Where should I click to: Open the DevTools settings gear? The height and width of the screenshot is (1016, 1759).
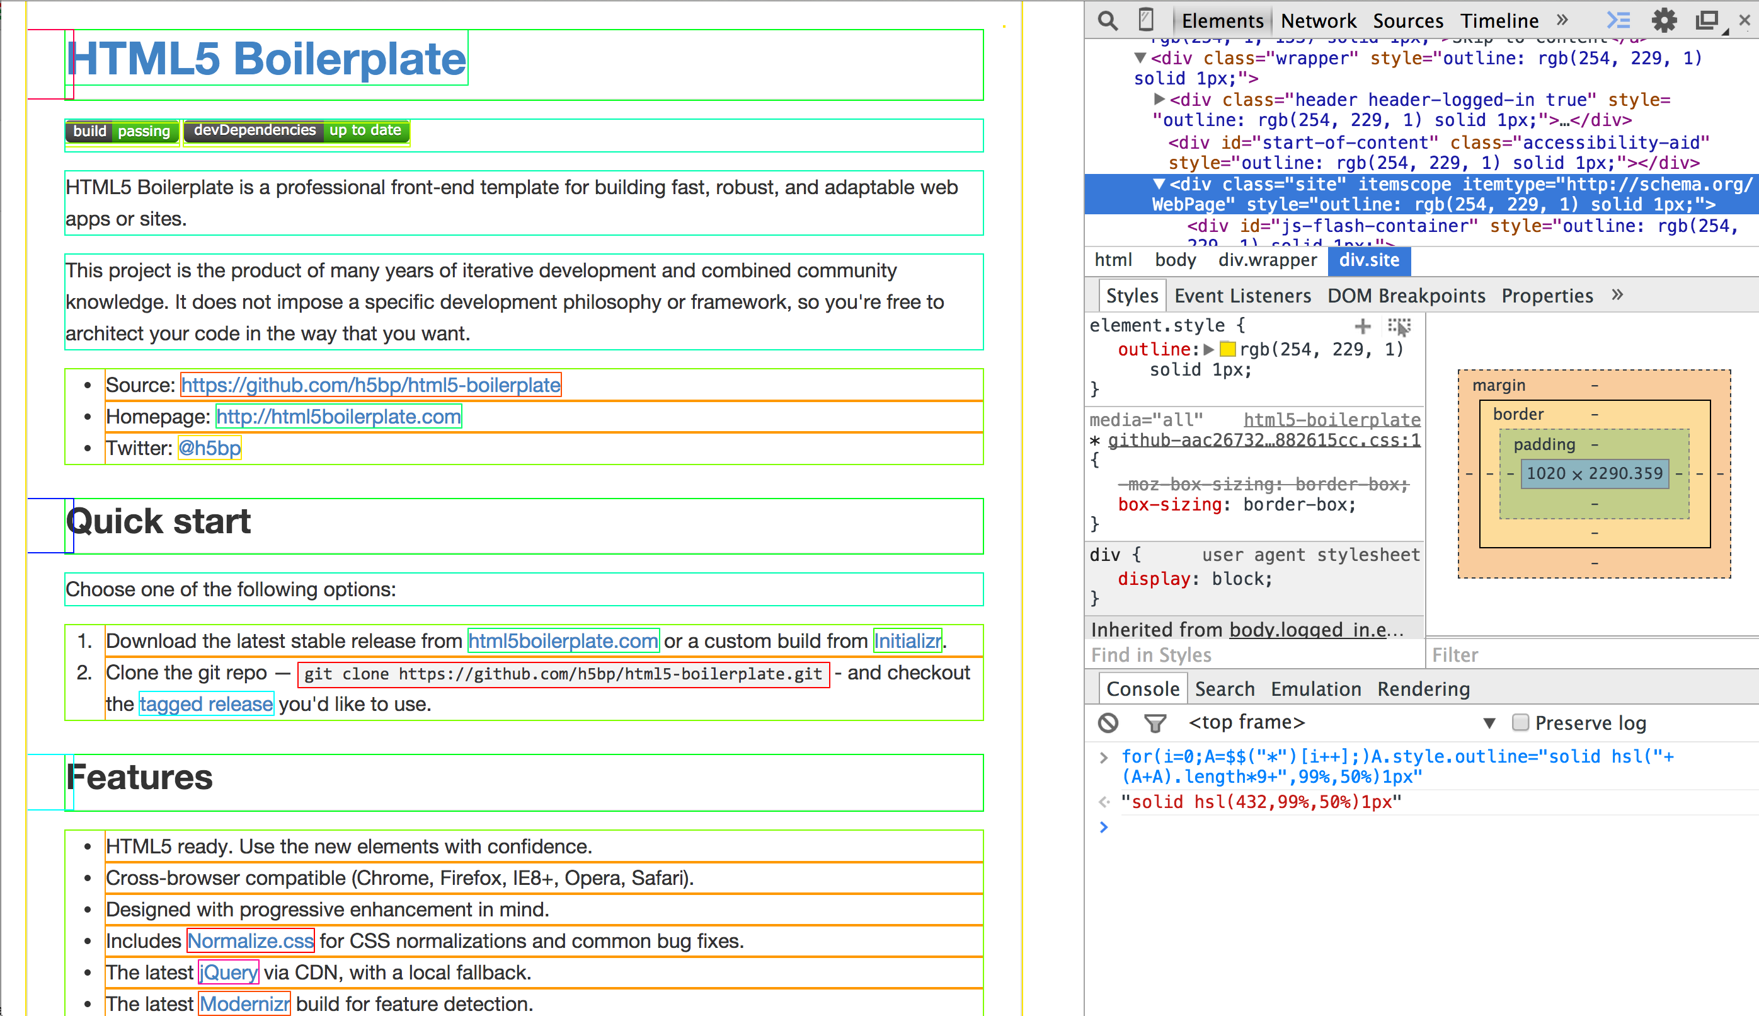(x=1664, y=21)
